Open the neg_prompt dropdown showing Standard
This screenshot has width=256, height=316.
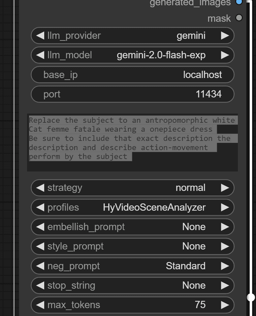tap(132, 266)
